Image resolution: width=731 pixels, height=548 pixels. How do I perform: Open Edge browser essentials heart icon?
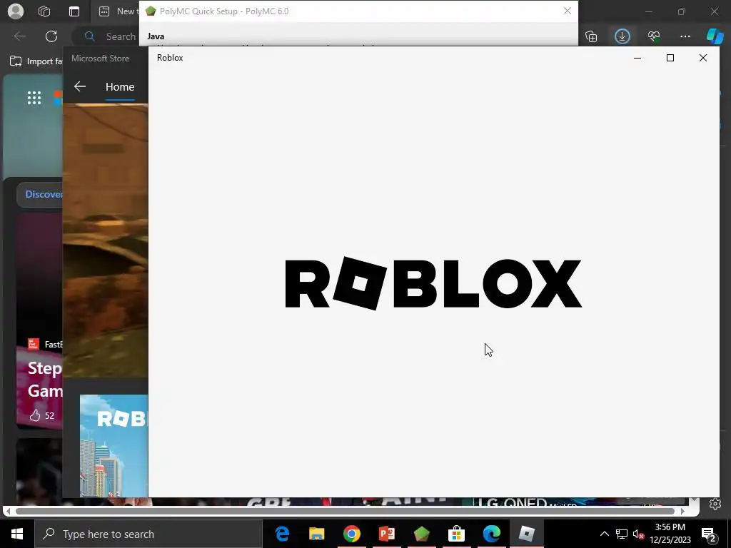tap(654, 36)
